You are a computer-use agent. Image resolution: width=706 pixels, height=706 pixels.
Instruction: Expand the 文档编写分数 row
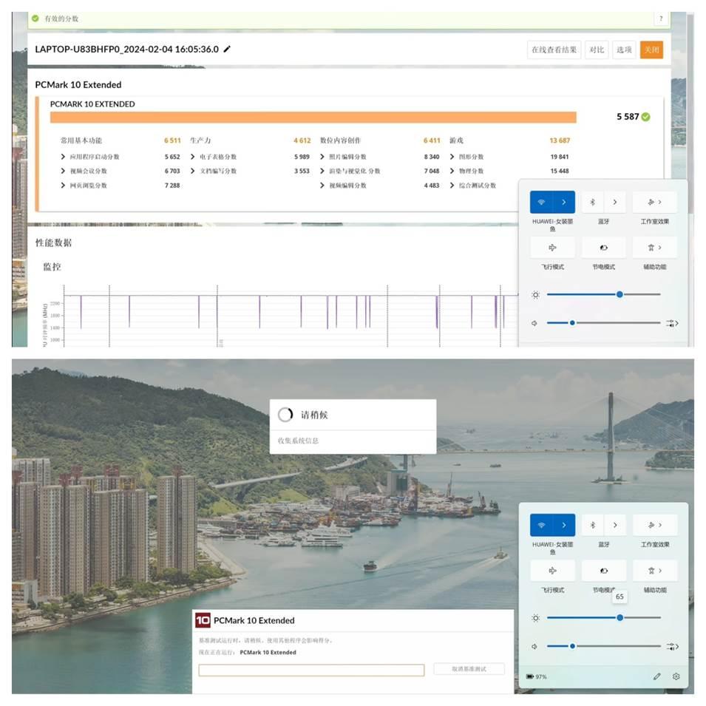click(x=193, y=171)
